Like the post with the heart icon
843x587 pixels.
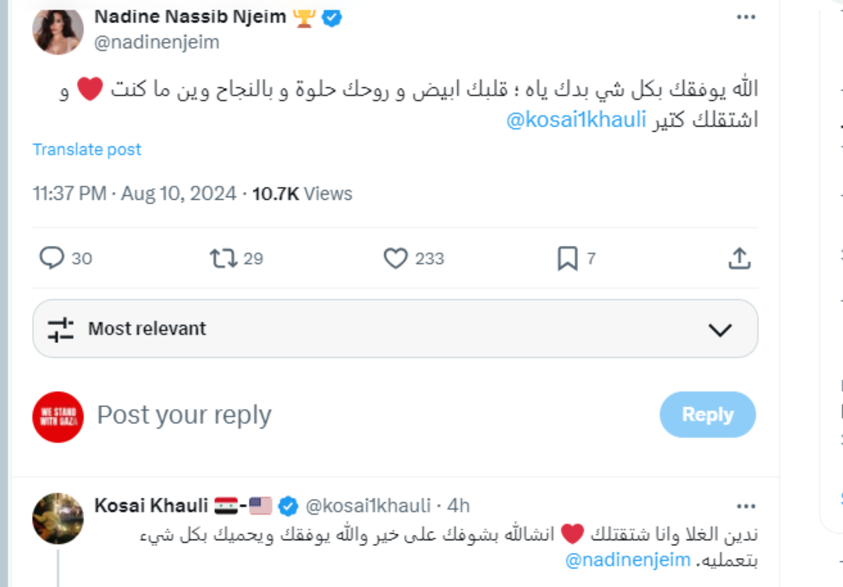[395, 258]
